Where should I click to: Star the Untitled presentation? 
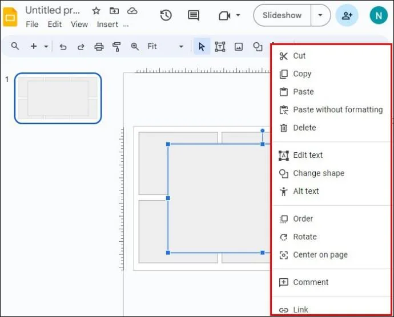pyautogui.click(x=96, y=11)
